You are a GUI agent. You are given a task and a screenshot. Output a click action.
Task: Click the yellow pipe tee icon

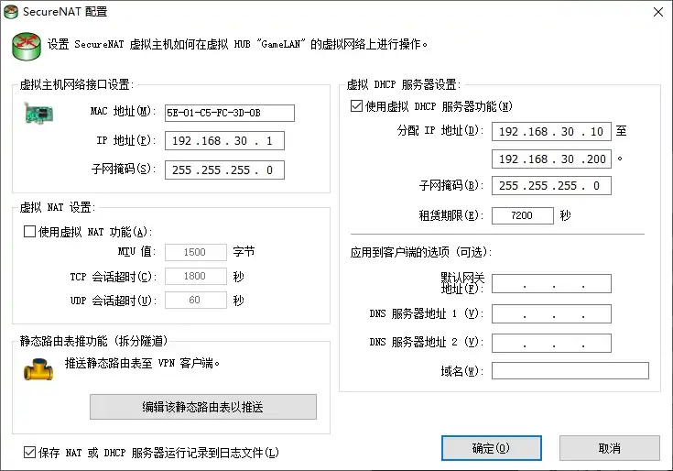click(38, 369)
